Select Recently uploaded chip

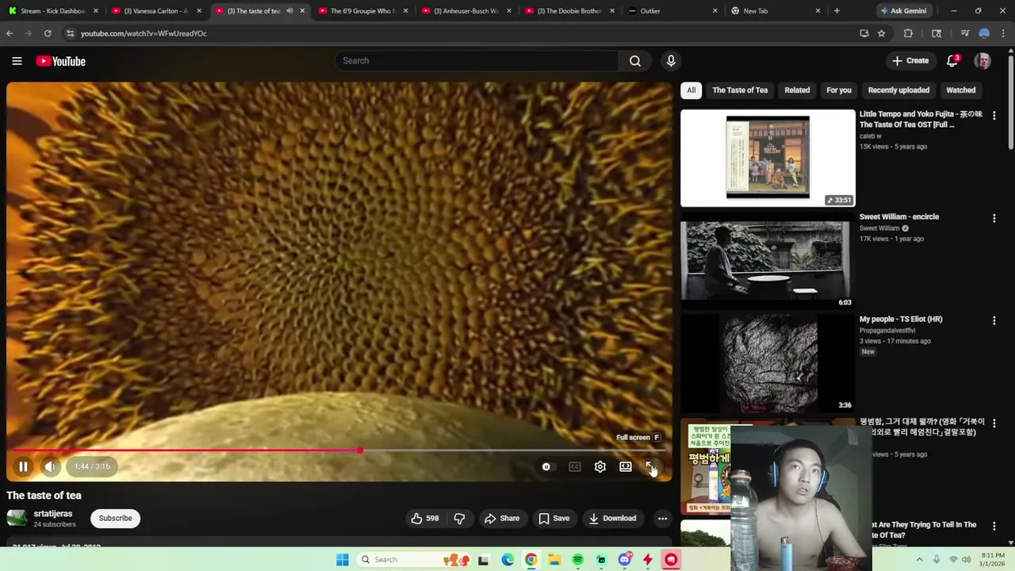point(898,90)
